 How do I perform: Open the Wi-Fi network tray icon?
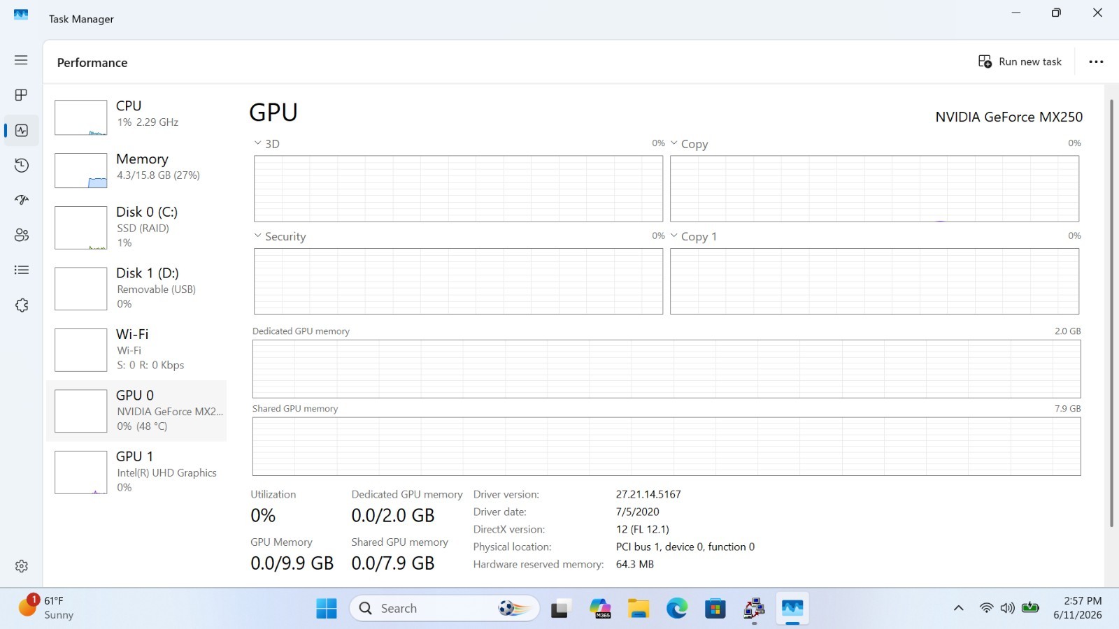click(986, 608)
